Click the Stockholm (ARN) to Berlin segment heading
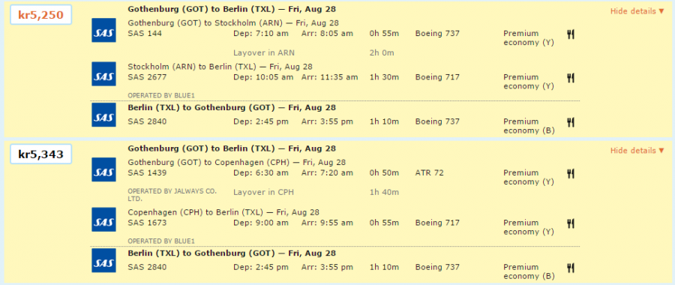Screen dimensions: 675x285 coord(220,67)
